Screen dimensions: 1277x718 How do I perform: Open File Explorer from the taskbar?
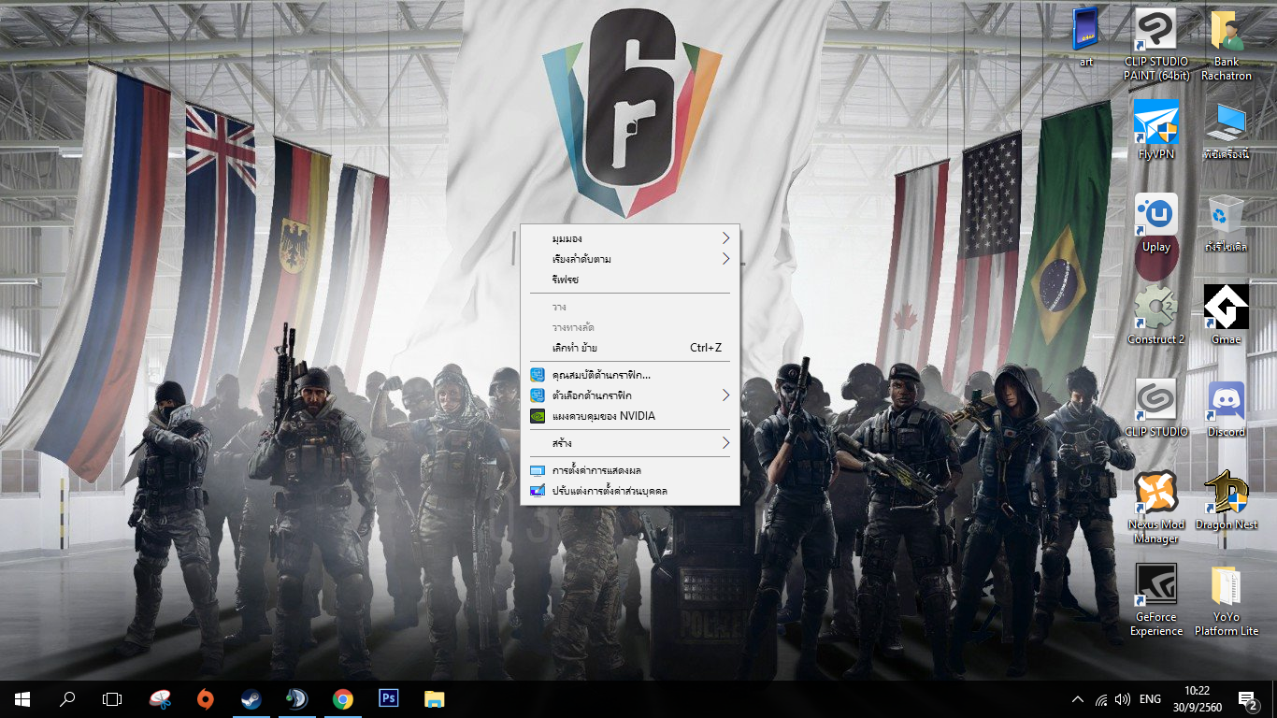pos(435,699)
